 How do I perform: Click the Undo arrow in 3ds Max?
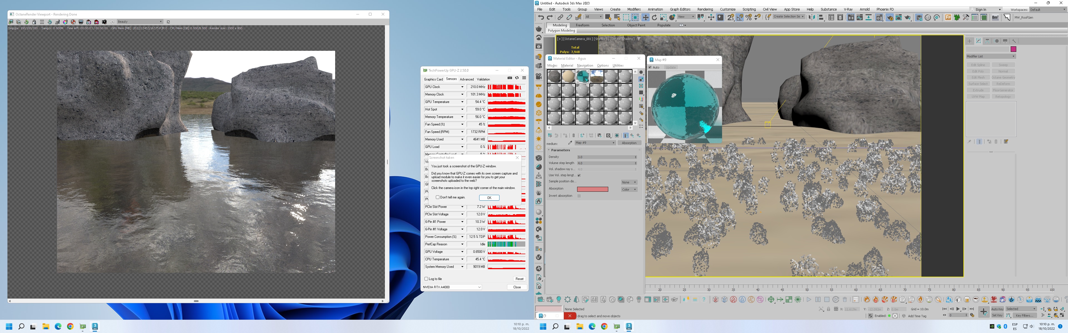coord(541,17)
